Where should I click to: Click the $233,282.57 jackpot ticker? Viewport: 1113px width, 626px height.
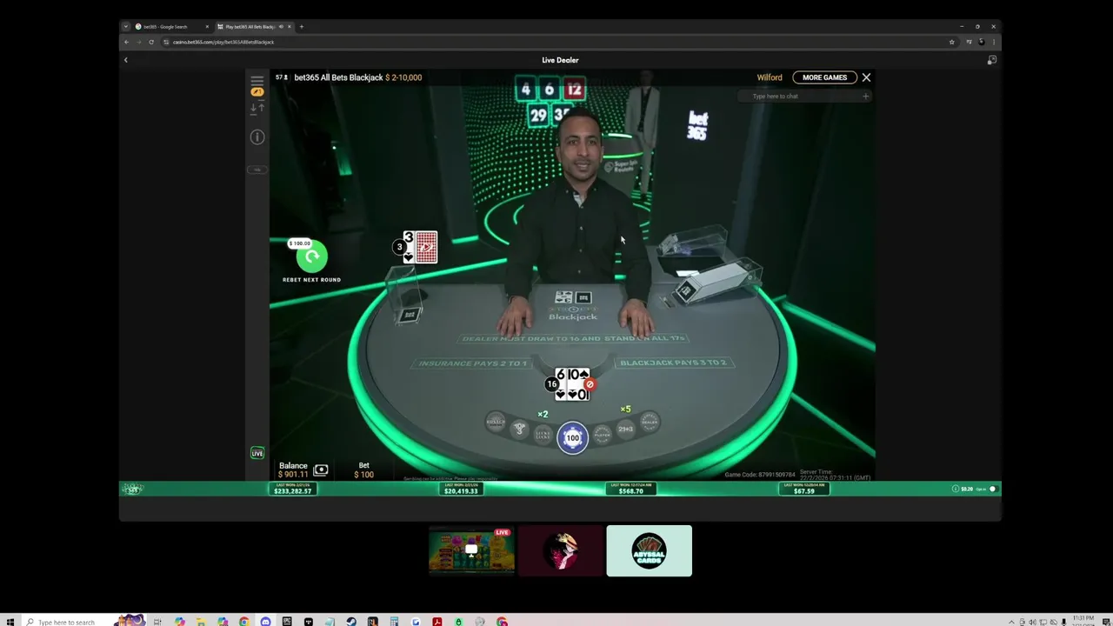[x=292, y=489]
